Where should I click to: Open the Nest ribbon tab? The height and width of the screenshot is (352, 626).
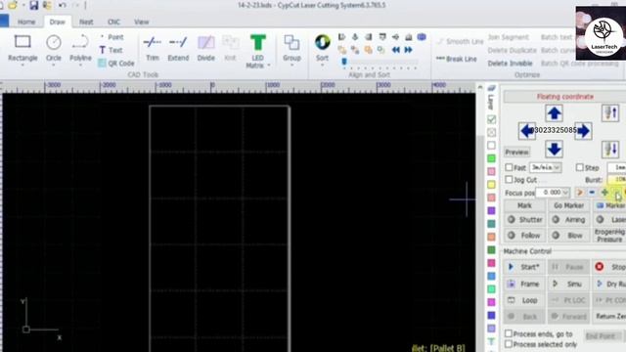coord(86,22)
